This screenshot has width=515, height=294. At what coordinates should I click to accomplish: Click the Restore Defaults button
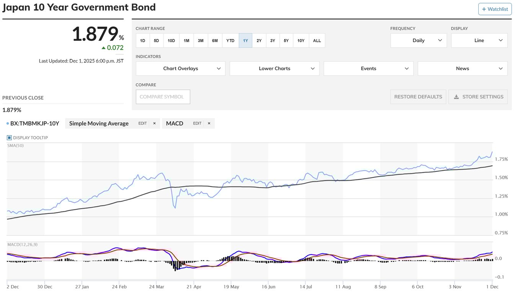click(x=418, y=97)
